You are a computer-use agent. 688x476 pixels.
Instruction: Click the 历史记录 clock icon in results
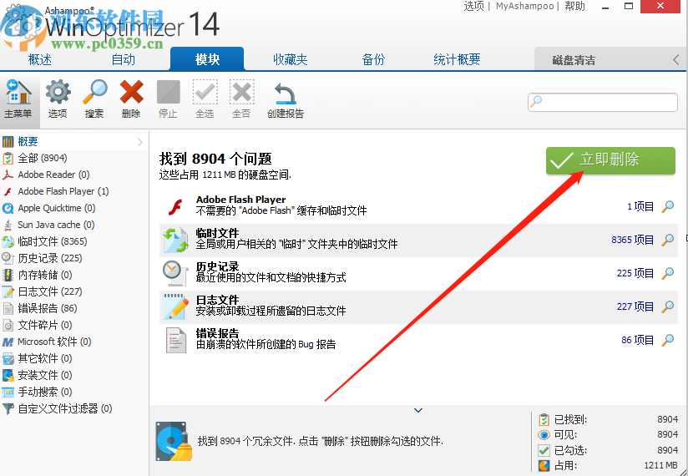coord(175,273)
